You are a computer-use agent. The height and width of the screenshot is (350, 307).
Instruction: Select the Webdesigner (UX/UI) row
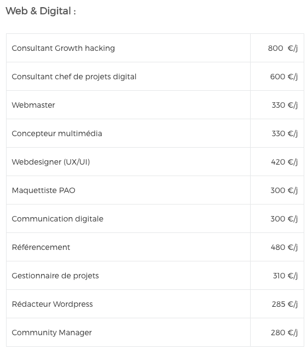click(x=155, y=162)
